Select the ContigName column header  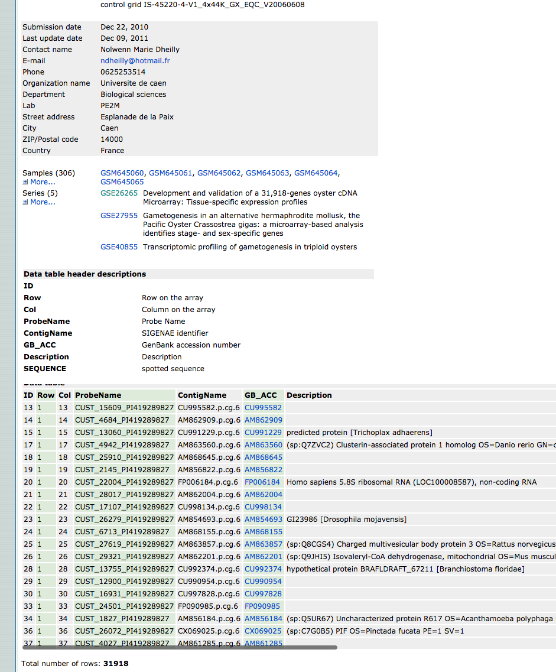click(x=201, y=395)
